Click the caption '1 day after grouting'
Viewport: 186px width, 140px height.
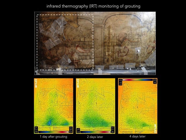coord(53,137)
